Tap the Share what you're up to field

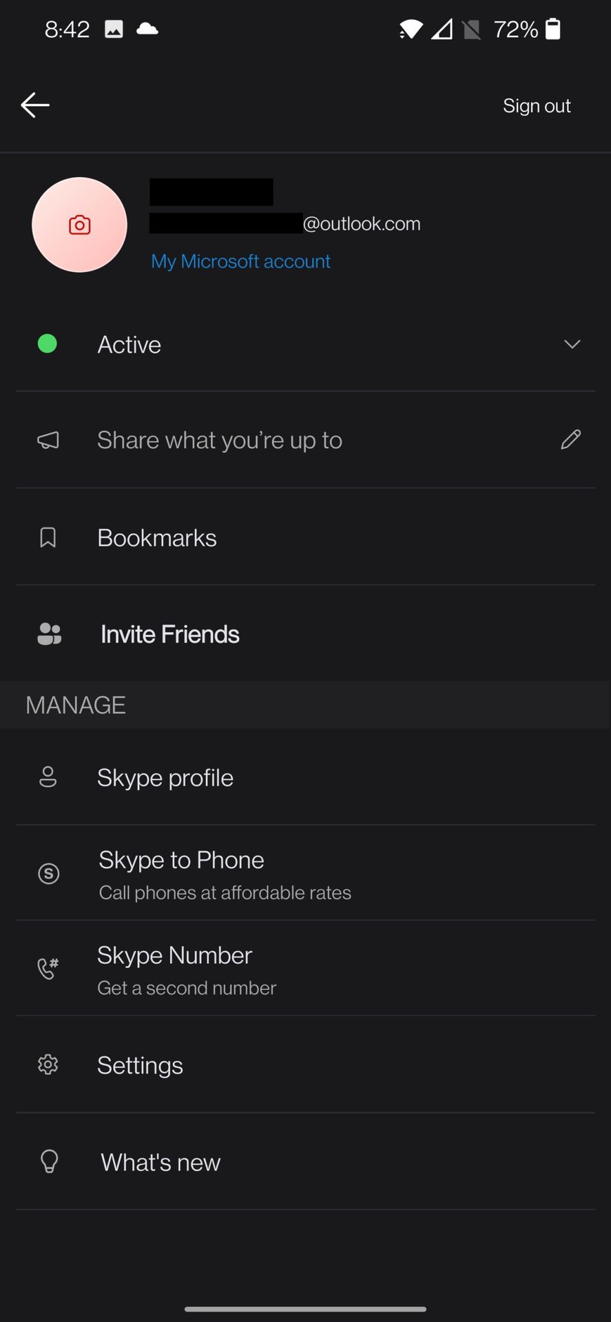point(220,440)
